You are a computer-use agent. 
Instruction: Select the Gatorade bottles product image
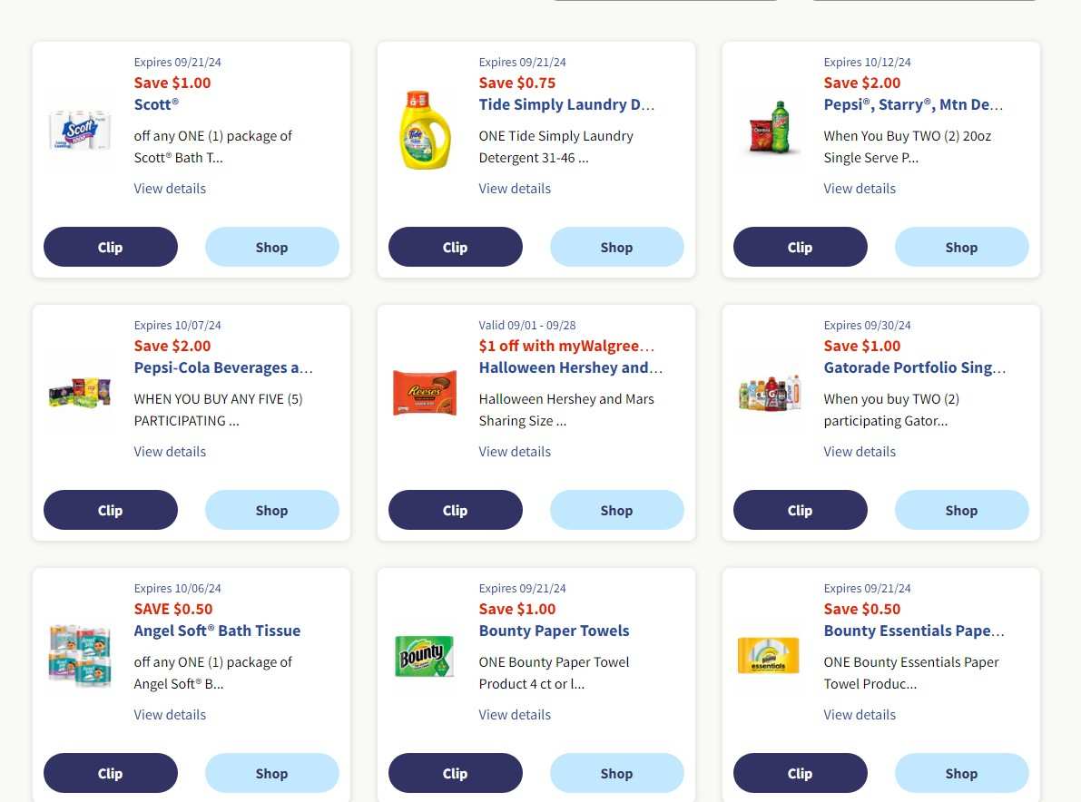pyautogui.click(x=769, y=393)
